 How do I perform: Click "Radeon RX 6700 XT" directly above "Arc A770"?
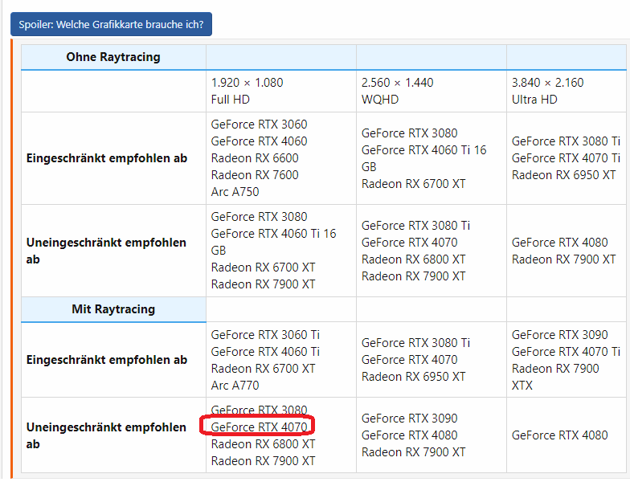[264, 369]
